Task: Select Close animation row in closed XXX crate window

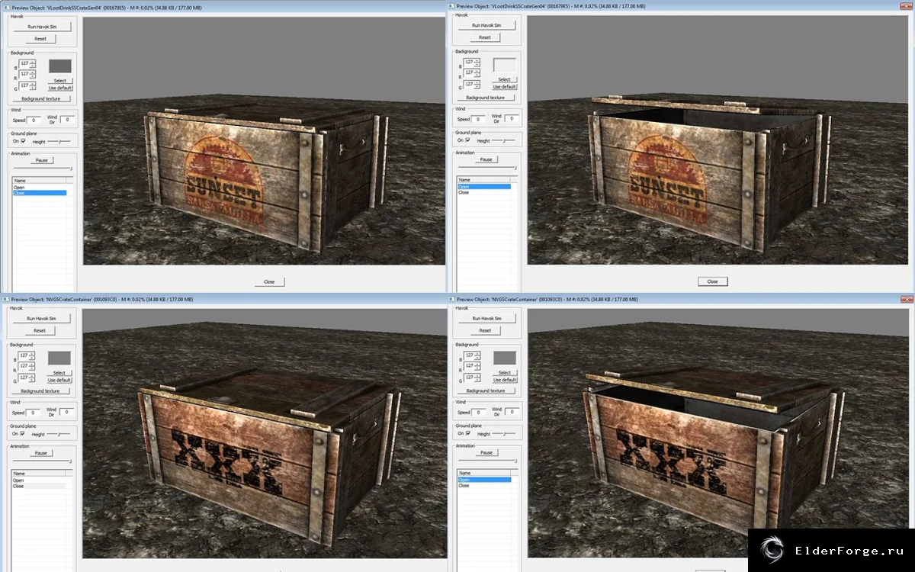Action: coord(40,486)
